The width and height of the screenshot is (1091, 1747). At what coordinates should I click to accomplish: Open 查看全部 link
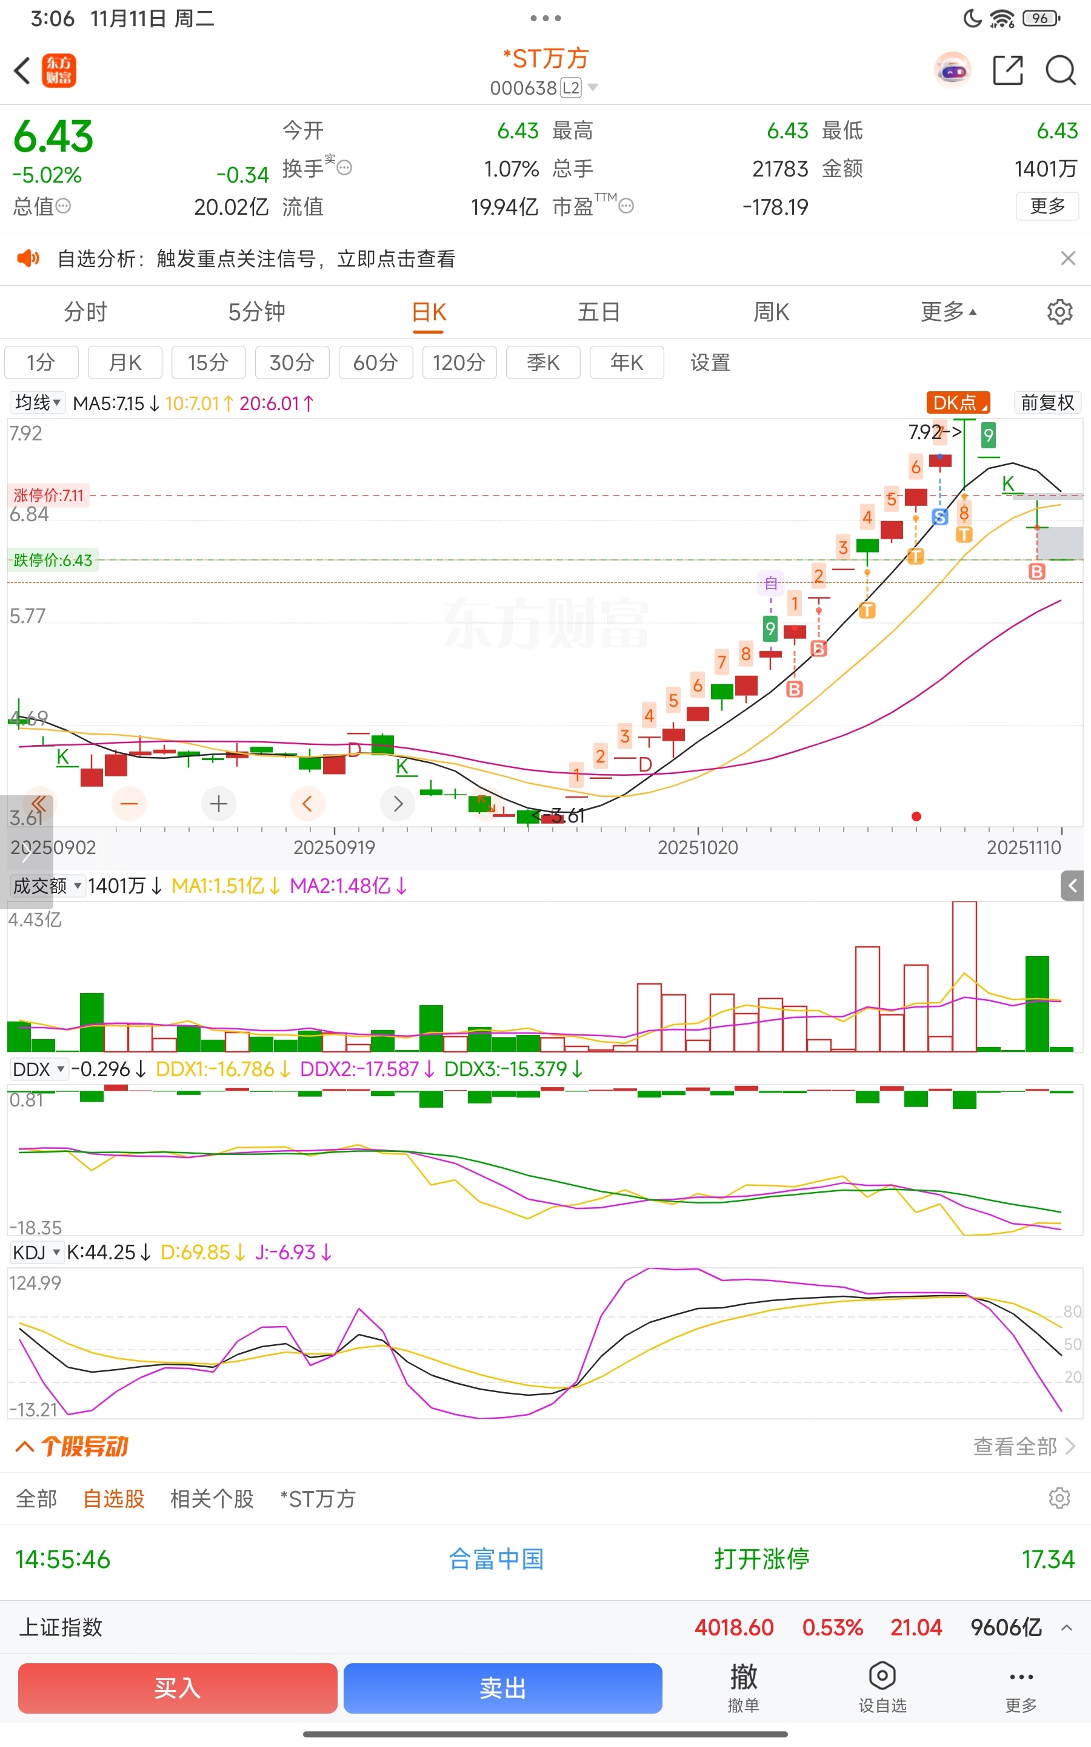pos(1024,1446)
